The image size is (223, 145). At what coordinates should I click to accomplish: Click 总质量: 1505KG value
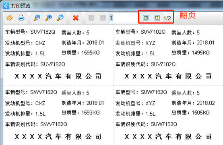click(190, 113)
